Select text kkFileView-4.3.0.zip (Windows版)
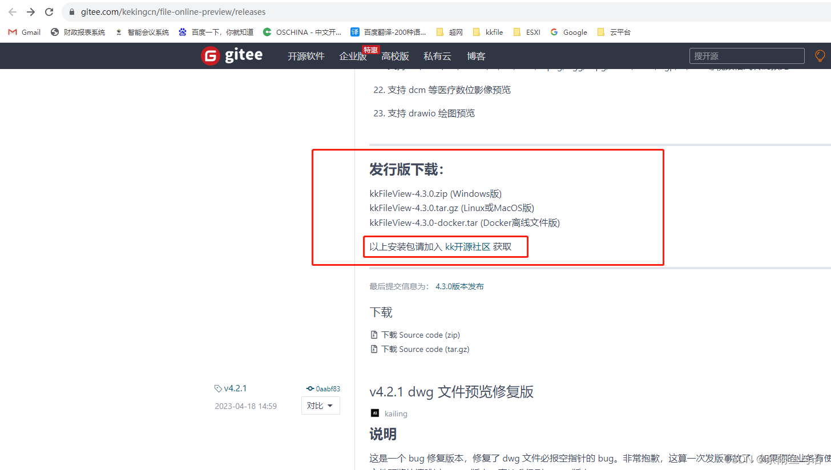Viewport: 831px width, 470px height. click(435, 193)
